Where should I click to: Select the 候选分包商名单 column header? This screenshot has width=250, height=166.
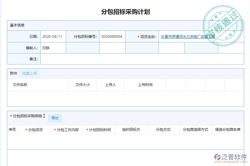click(x=228, y=129)
